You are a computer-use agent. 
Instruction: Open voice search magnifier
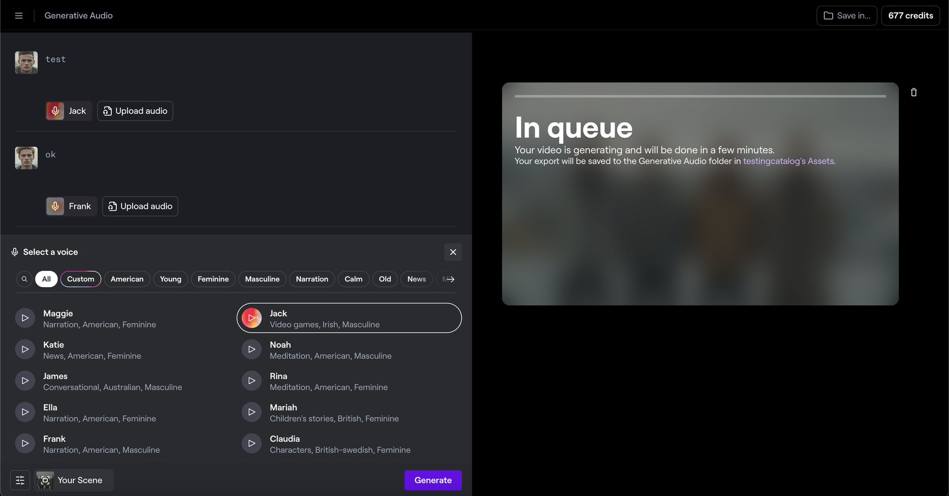tap(25, 279)
